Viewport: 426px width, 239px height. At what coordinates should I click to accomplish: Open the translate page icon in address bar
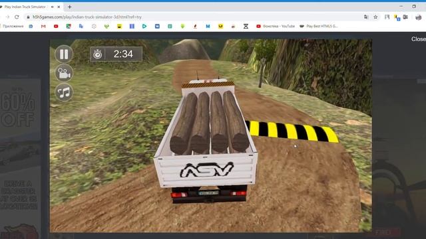(366, 17)
